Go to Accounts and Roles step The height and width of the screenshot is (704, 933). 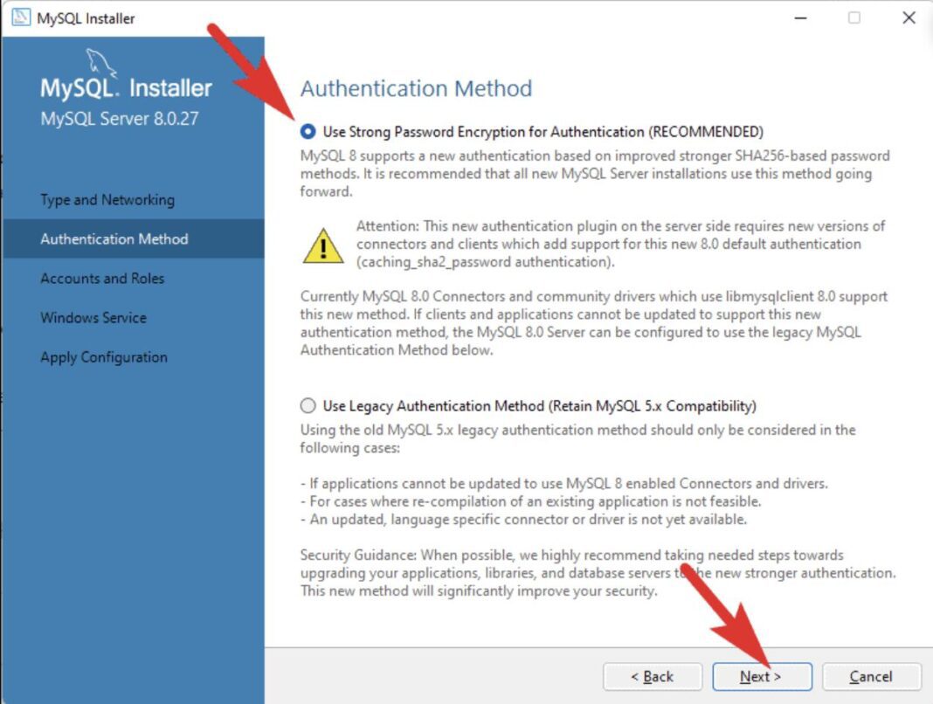(102, 279)
